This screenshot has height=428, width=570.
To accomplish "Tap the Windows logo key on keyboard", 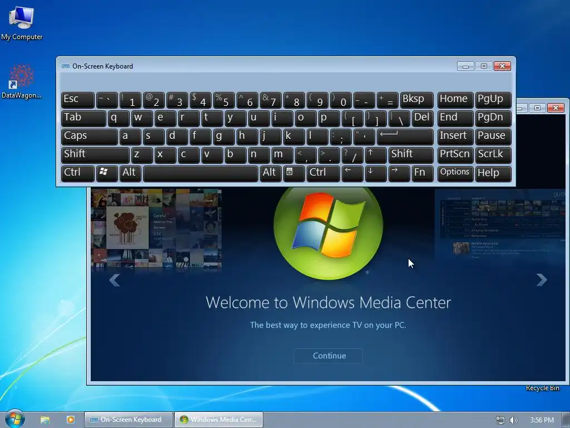I will 107,173.
